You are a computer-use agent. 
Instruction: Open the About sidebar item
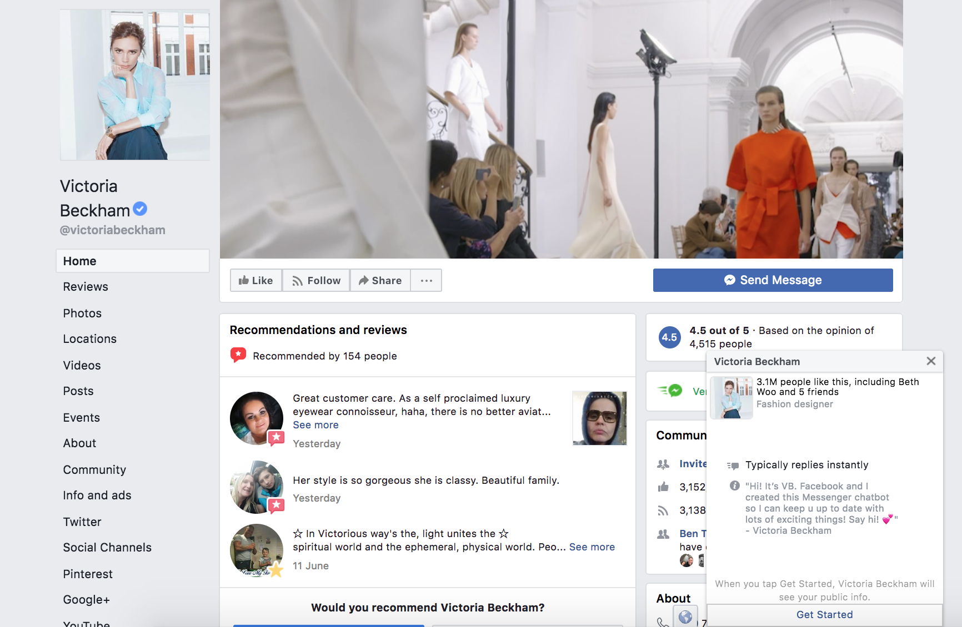coord(80,443)
